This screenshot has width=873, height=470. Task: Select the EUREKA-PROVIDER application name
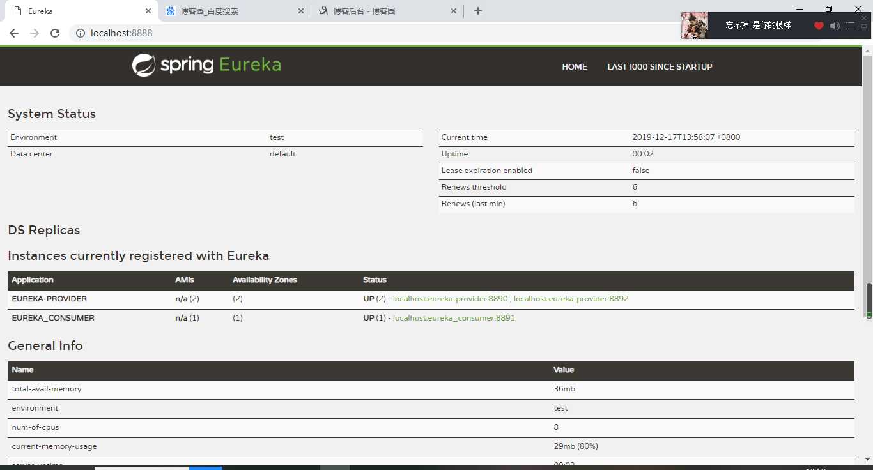pos(49,299)
